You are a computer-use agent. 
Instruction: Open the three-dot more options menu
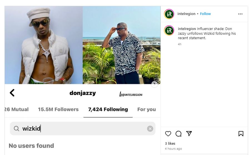tap(240, 14)
